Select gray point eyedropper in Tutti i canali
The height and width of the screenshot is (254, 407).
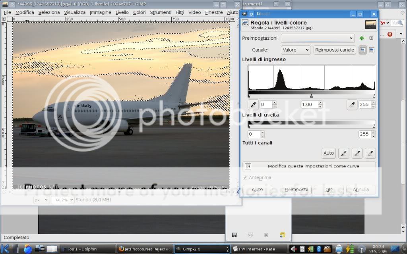(357, 153)
